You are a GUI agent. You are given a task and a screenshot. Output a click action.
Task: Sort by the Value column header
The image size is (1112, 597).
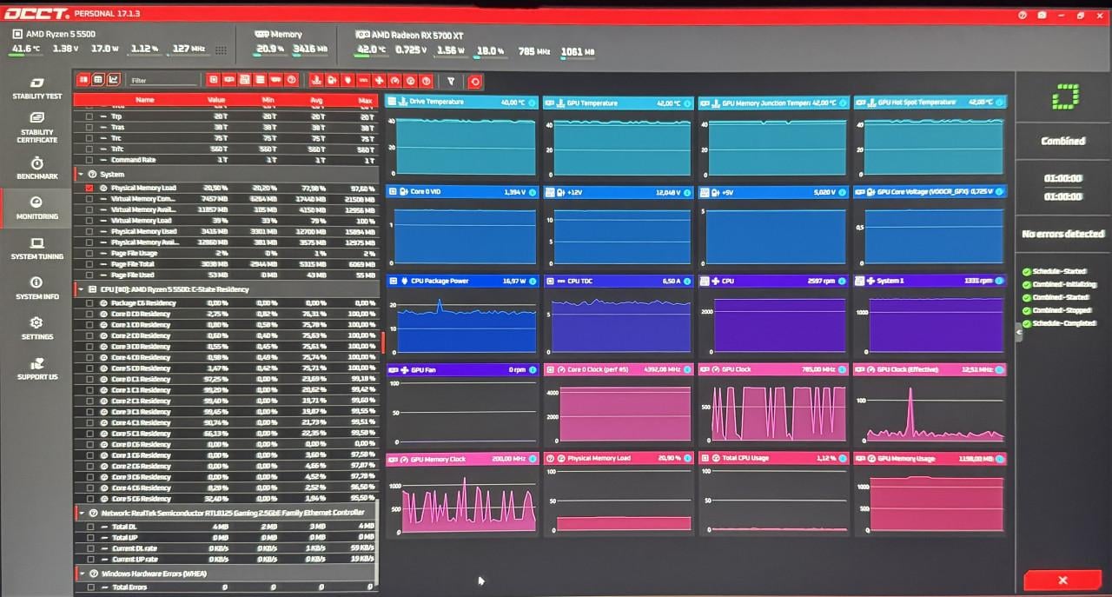[x=216, y=100]
